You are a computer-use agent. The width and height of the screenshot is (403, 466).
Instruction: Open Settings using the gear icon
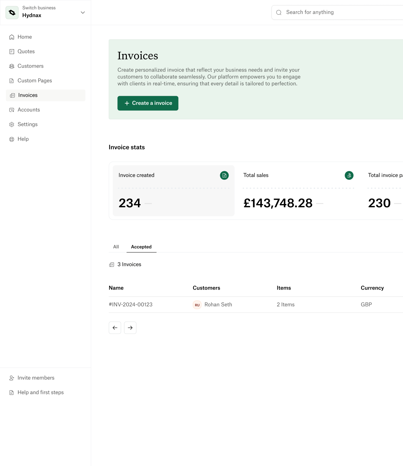pyautogui.click(x=12, y=124)
